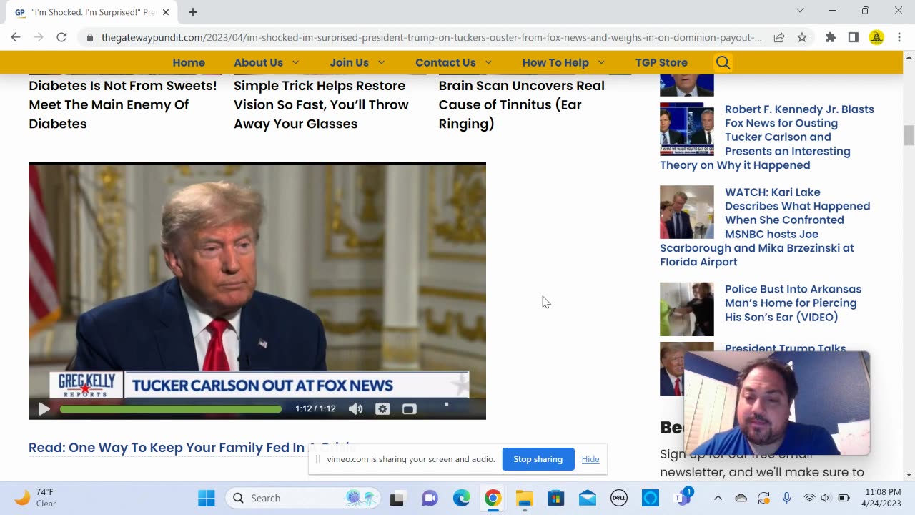Screen dimensions: 915x515
Task: View site information lock icon
Action: click(x=90, y=37)
